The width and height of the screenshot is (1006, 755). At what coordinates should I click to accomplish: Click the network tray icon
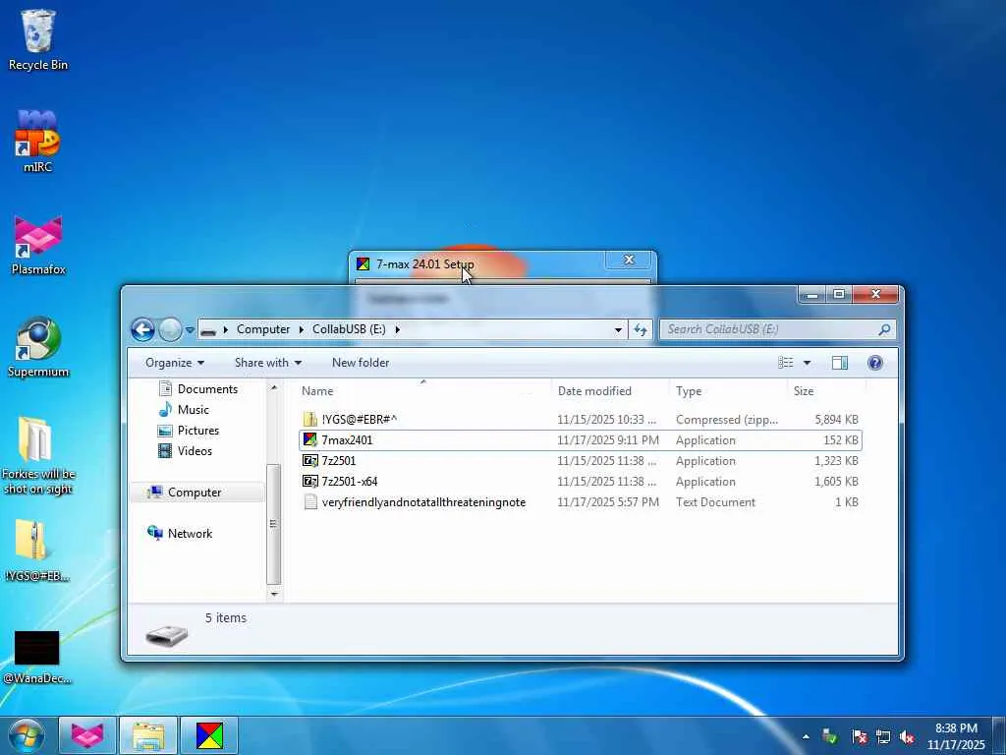[883, 736]
